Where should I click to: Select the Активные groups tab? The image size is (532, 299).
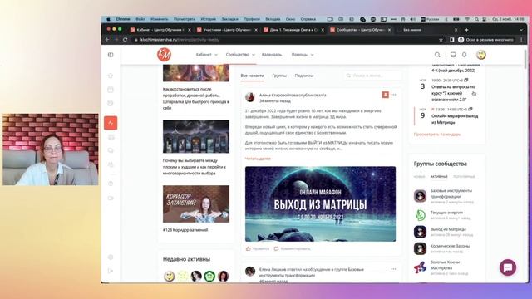[x=439, y=177]
